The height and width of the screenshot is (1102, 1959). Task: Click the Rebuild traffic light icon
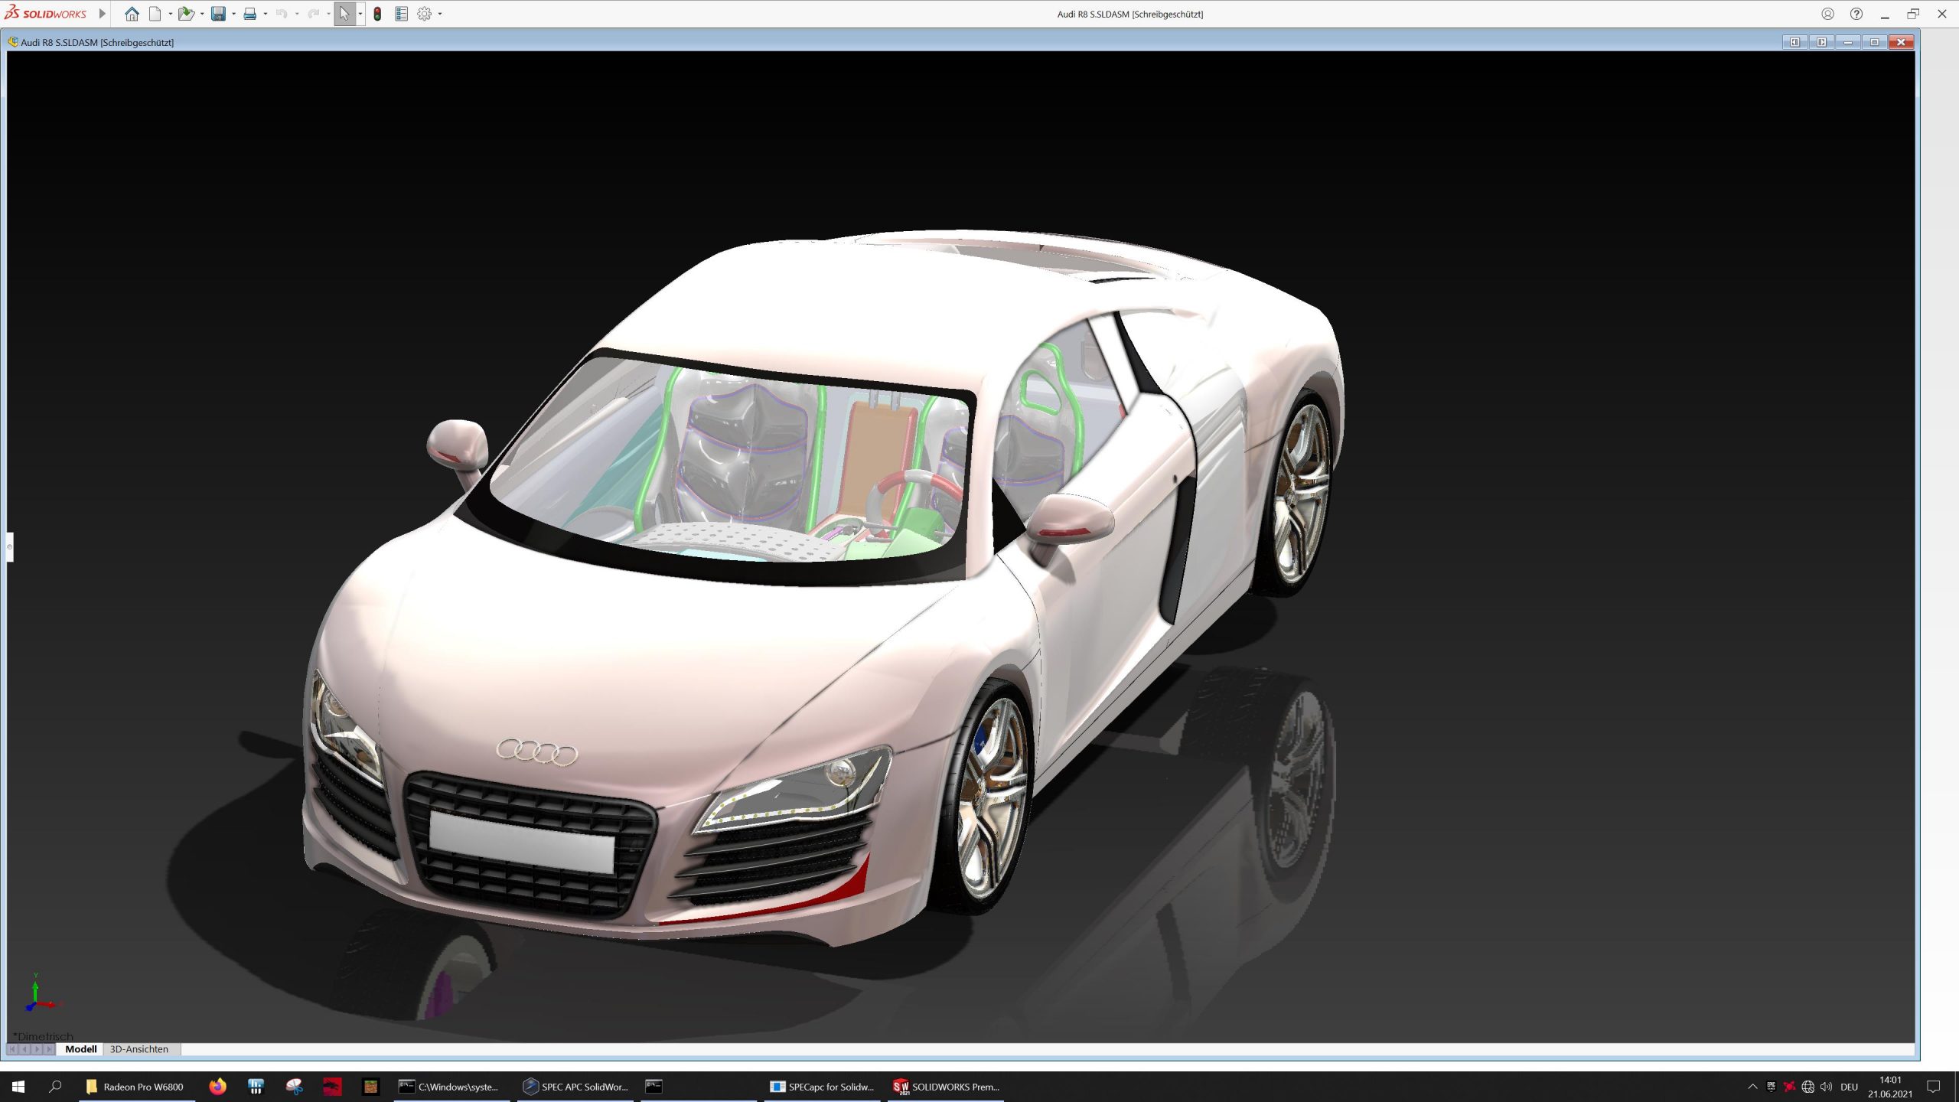377,14
